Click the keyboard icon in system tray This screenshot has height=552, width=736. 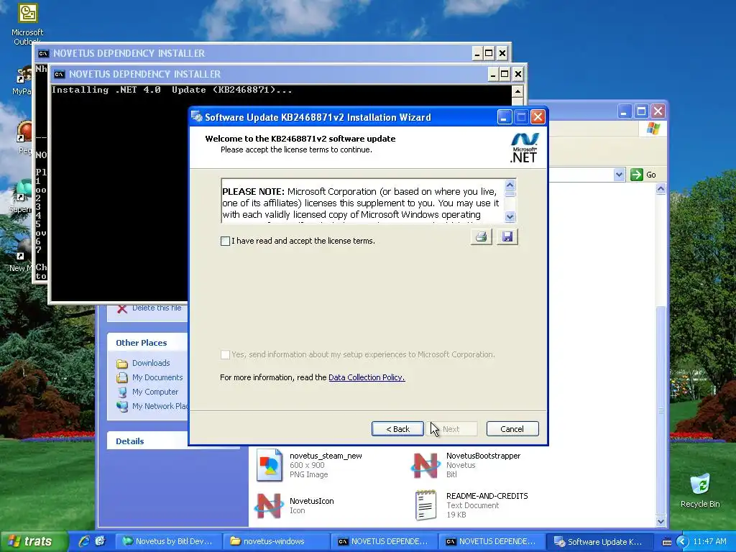(666, 542)
